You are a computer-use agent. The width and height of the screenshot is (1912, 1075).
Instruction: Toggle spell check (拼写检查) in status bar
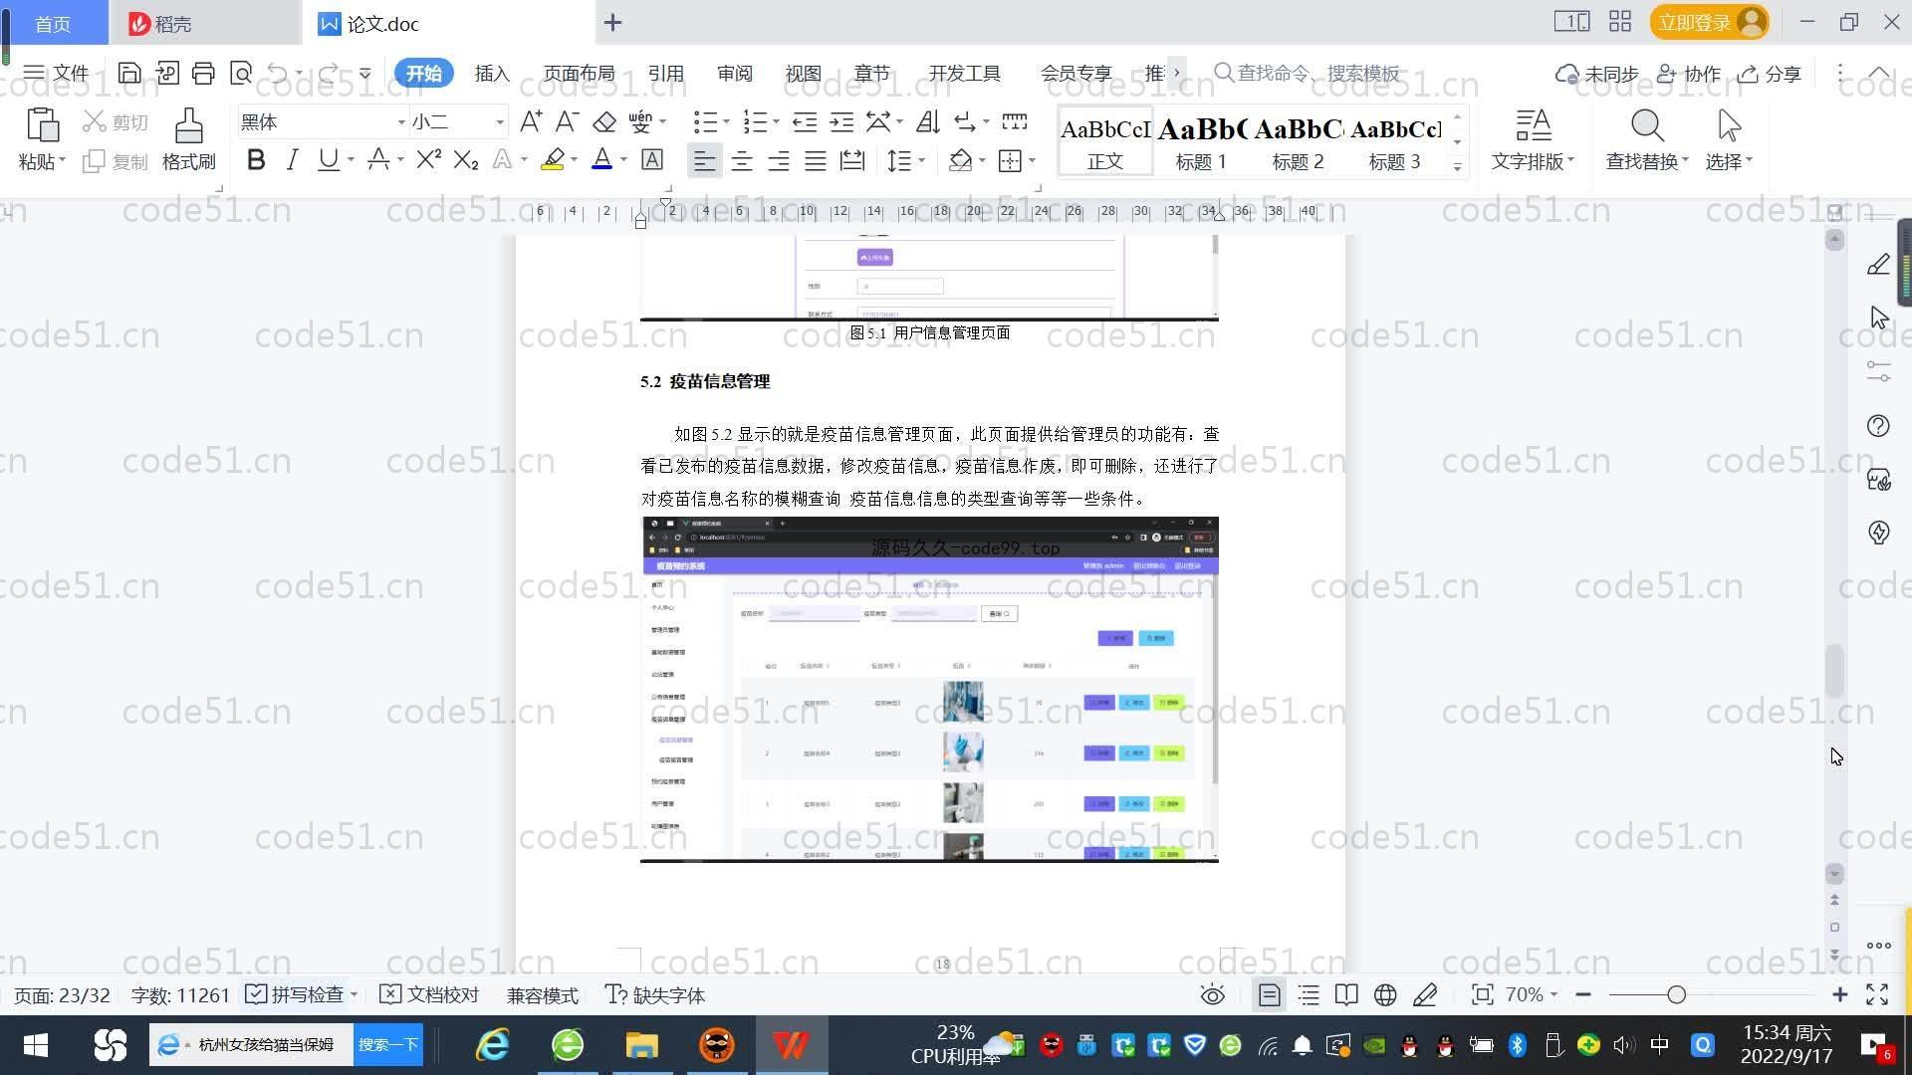(x=298, y=995)
